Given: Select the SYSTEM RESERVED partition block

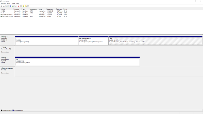Looking at the screenshot, I should pos(93,40).
